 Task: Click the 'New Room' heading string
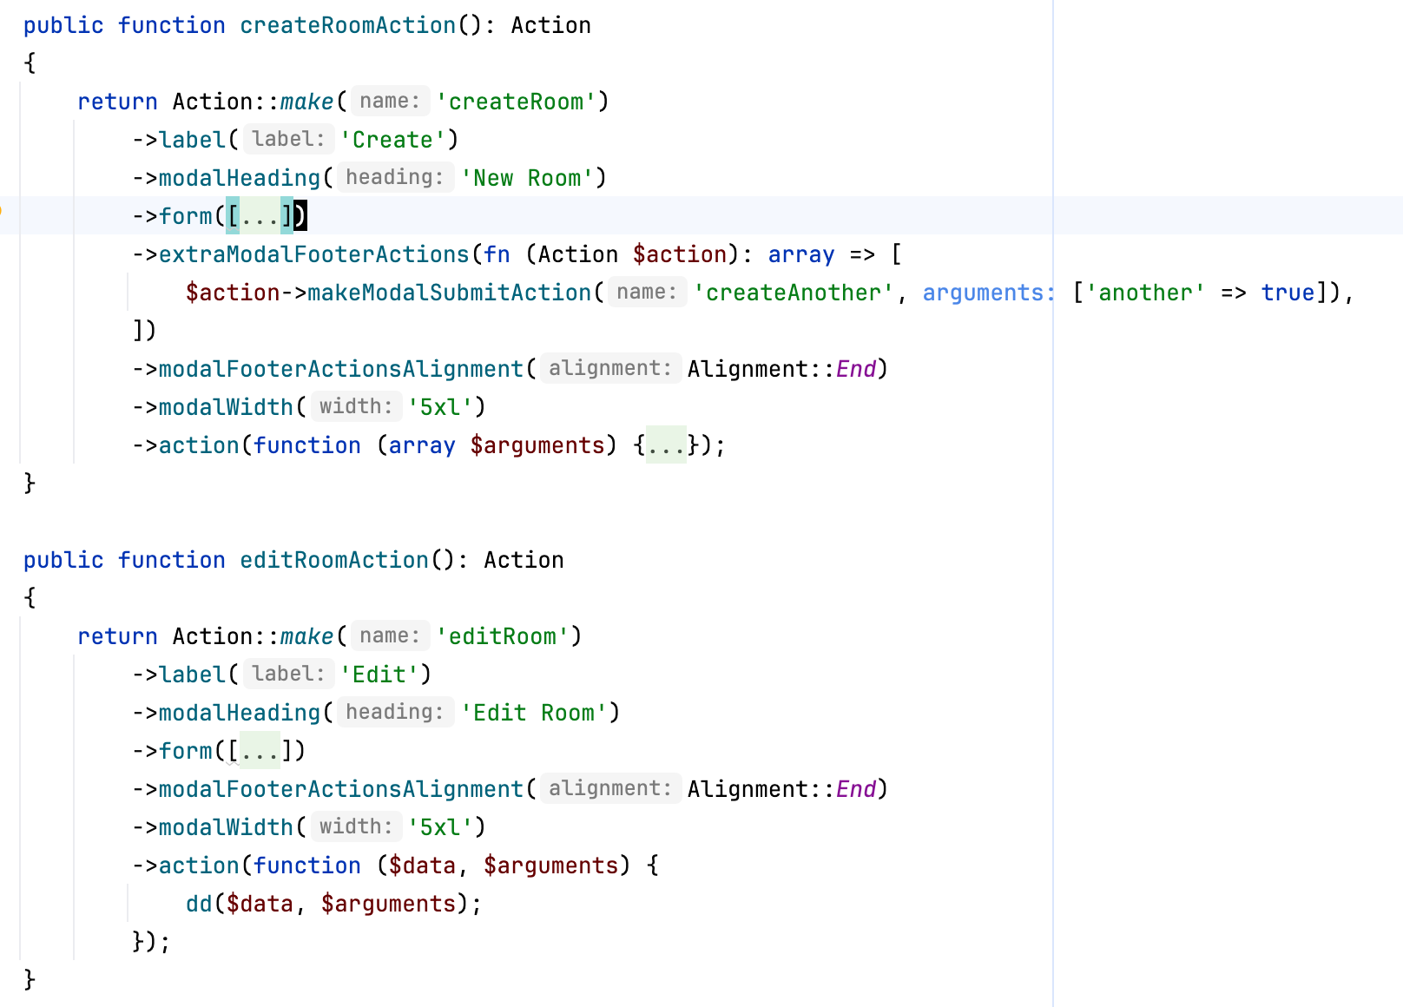[527, 178]
